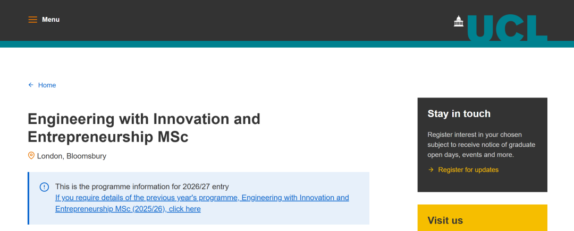Click the 2026/27 entry notice text
574x231 pixels.
(142, 186)
